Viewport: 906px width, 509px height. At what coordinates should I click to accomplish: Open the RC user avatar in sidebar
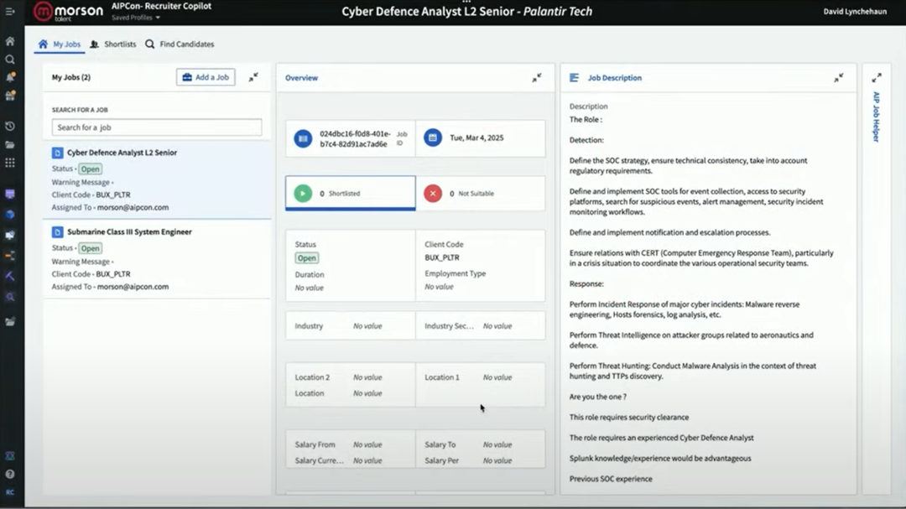(10, 492)
